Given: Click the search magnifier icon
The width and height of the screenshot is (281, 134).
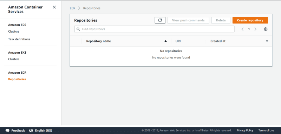Looking at the screenshot, I should (x=78, y=29).
